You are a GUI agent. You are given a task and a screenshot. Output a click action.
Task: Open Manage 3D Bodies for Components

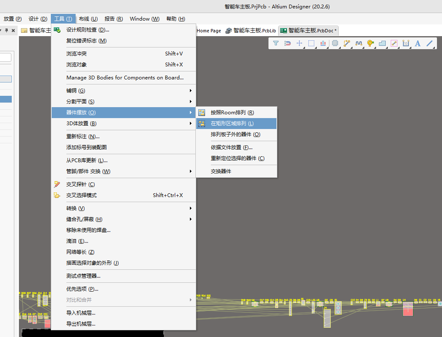tap(124, 78)
